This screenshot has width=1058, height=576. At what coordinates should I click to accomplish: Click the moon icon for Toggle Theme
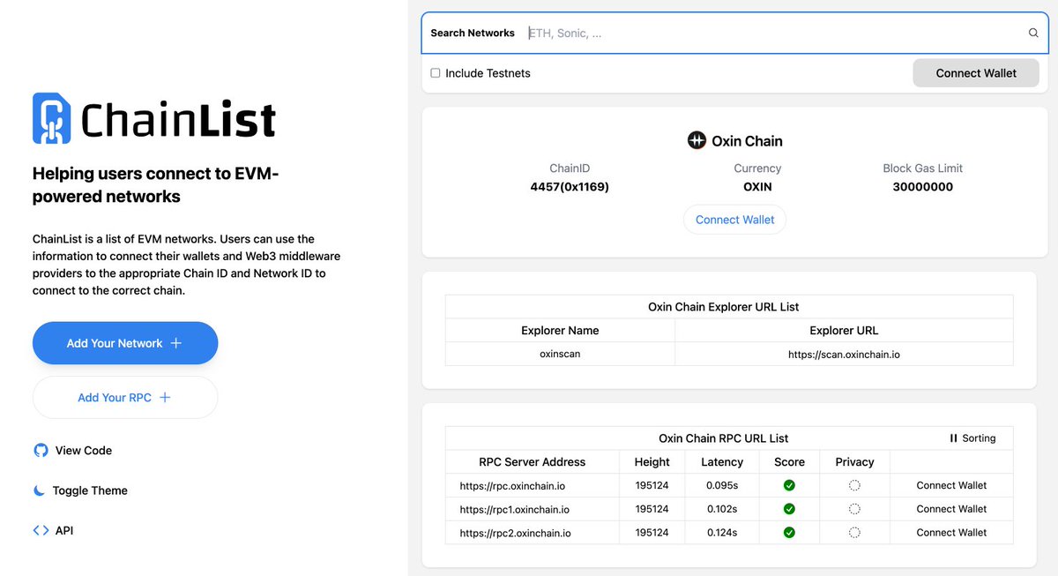(40, 490)
